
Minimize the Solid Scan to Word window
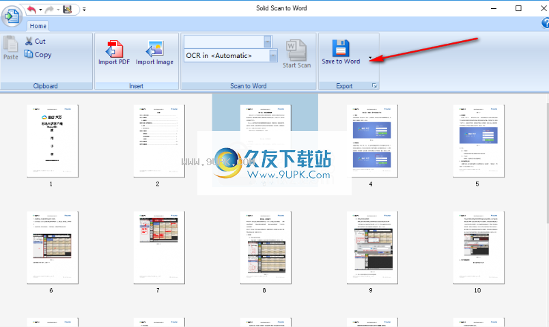click(494, 8)
